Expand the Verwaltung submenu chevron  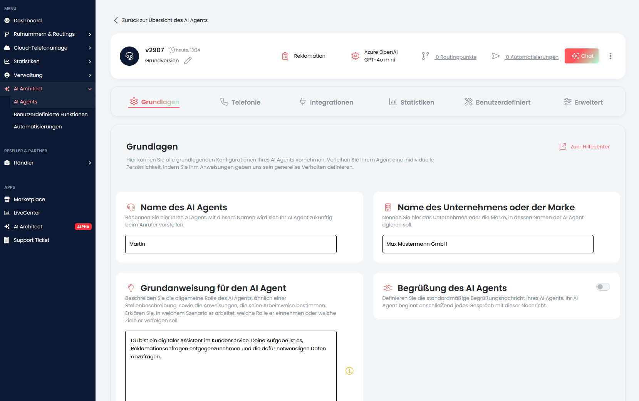(90, 75)
